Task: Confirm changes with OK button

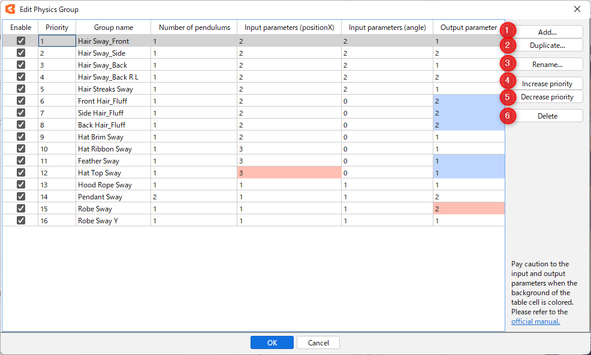Action: tap(272, 342)
